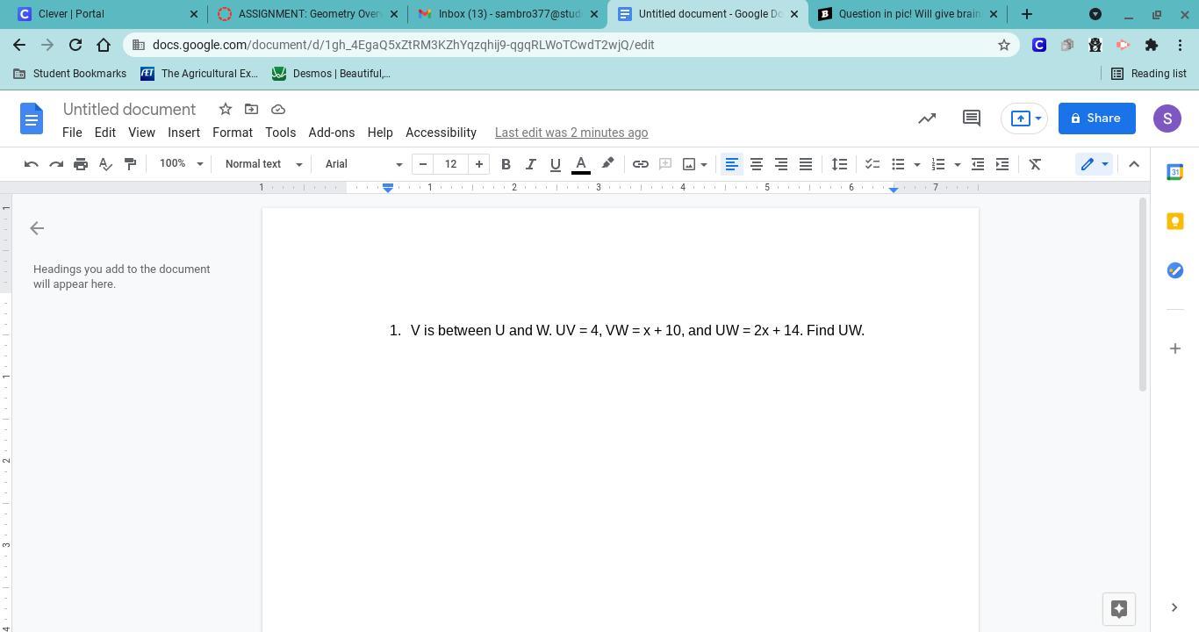Open Google Keep in side panel
This screenshot has width=1199, height=632.
point(1174,221)
